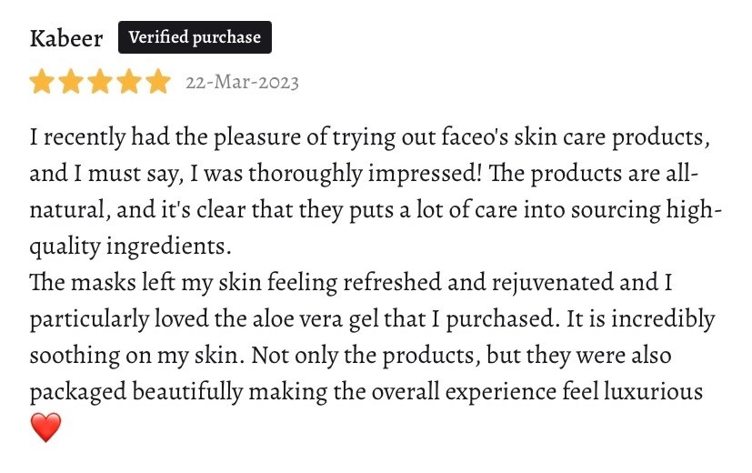This screenshot has width=752, height=473.
Task: Click the second rating star
Action: point(71,81)
